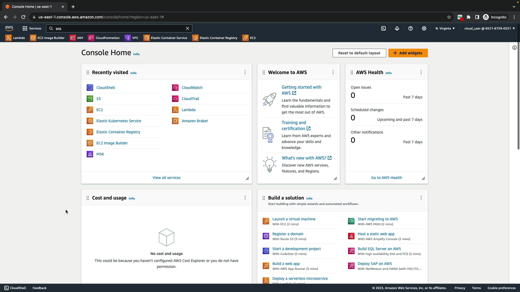This screenshot has width=520, height=292.
Task: Open Recently visited widget options menu
Action: 245,72
